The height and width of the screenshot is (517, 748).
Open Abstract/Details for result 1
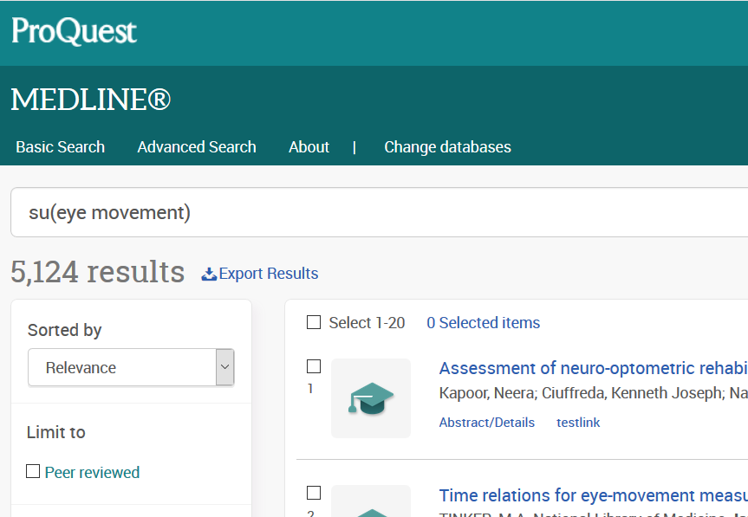pos(486,423)
